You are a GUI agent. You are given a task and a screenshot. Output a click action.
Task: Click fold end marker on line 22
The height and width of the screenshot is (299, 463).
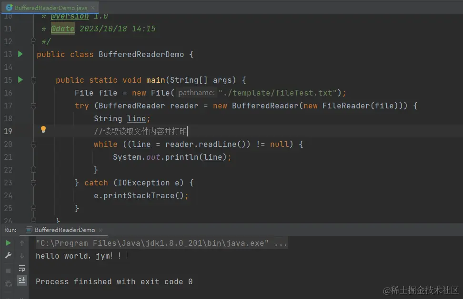coord(33,170)
